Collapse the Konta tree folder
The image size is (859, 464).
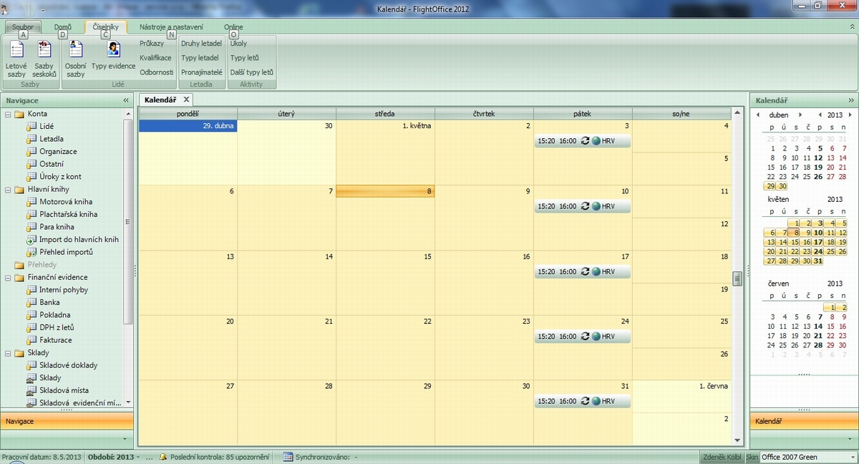pyautogui.click(x=8, y=114)
